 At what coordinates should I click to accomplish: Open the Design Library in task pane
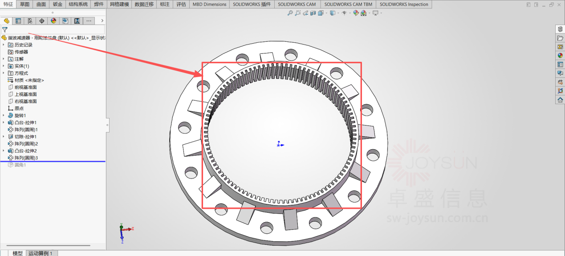point(560,29)
